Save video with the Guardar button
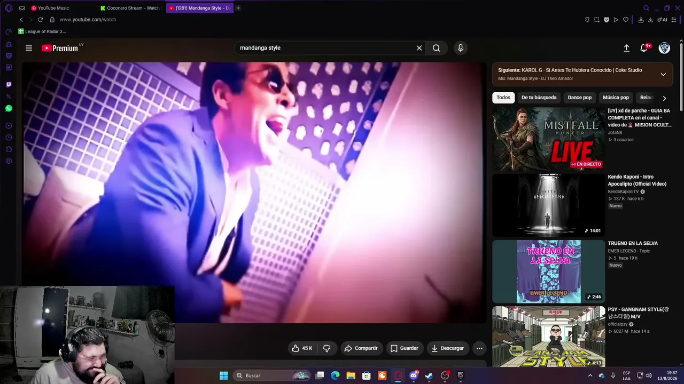684x384 pixels. tap(404, 348)
